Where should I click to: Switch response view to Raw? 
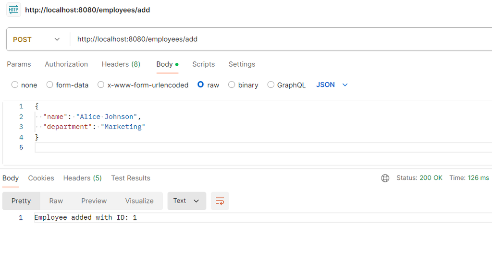(56, 201)
